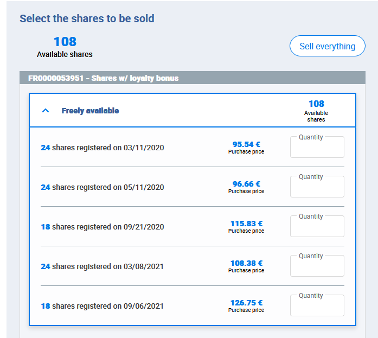This screenshot has height=338, width=378.
Task: Select the 18 shares registered on 09/21/2020 row
Action: coord(102,227)
